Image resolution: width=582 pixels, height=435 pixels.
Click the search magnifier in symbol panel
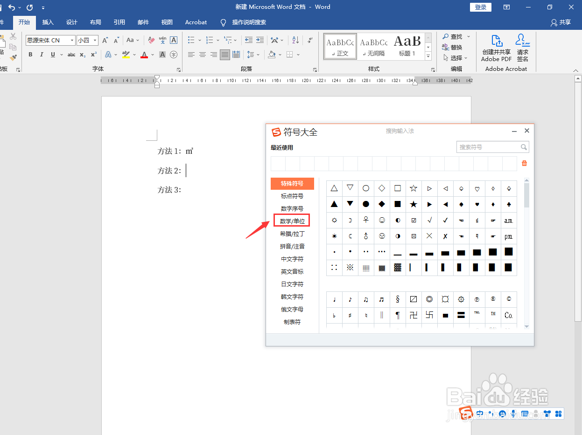524,147
